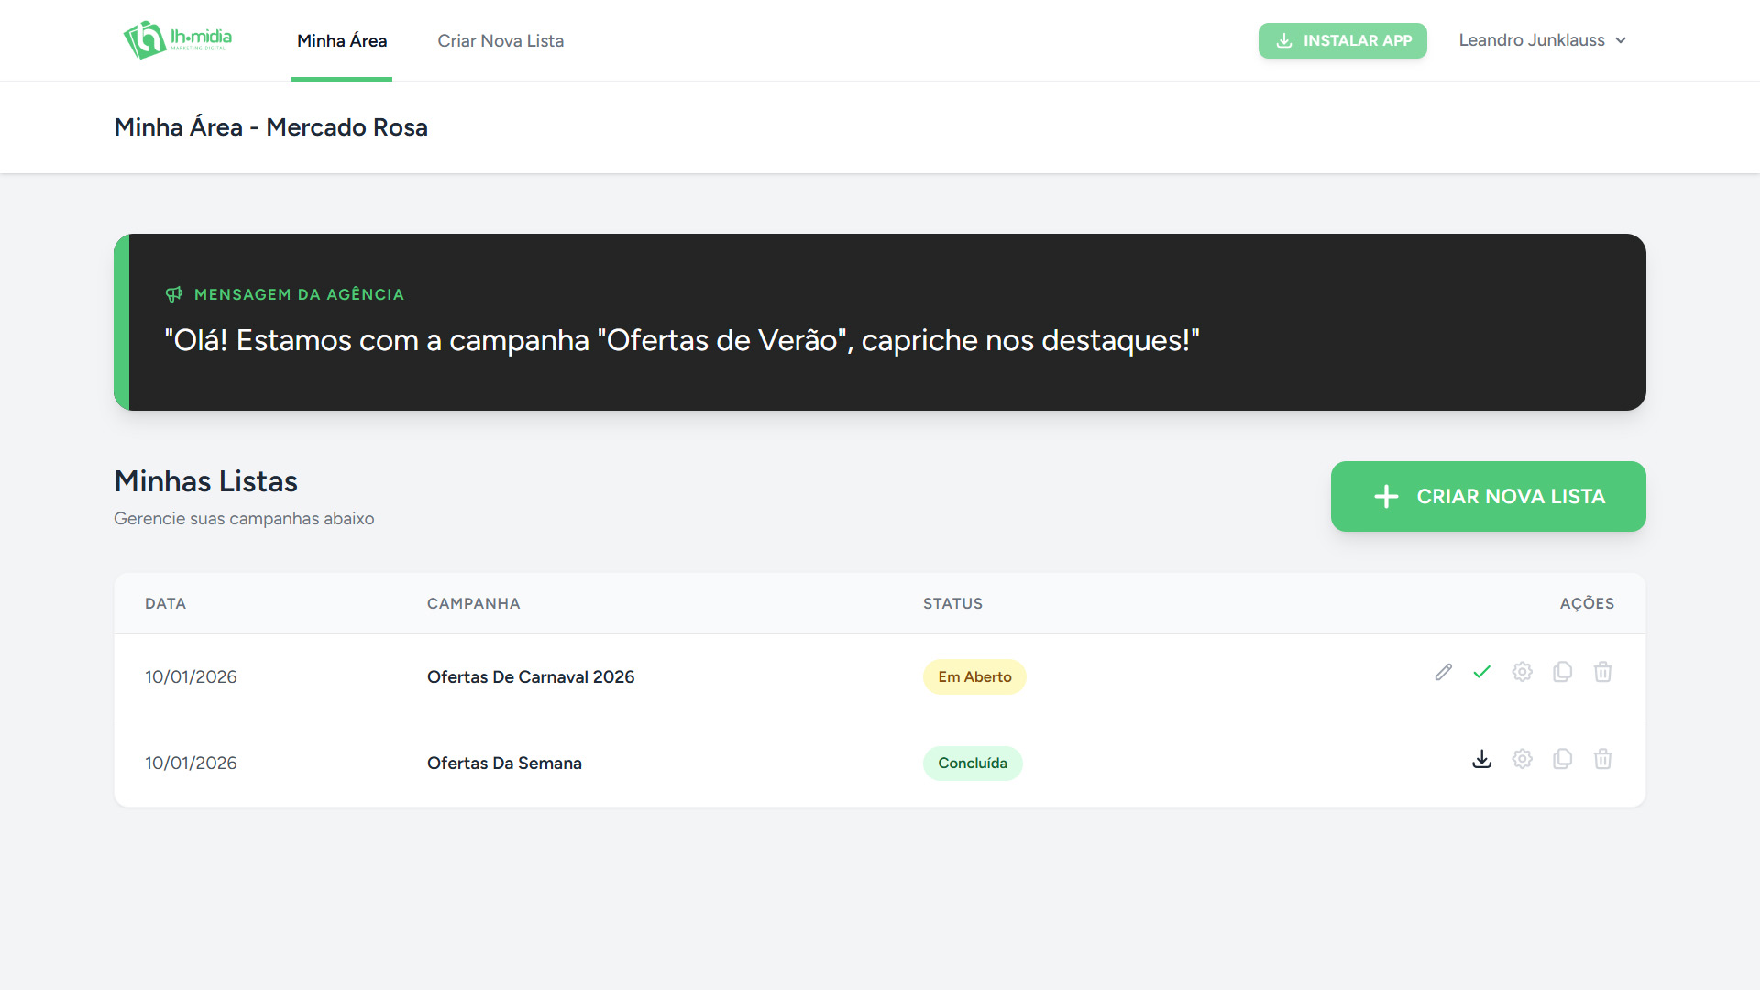Click the pencil edit icon for Carnaval list
1760x990 pixels.
click(1443, 673)
